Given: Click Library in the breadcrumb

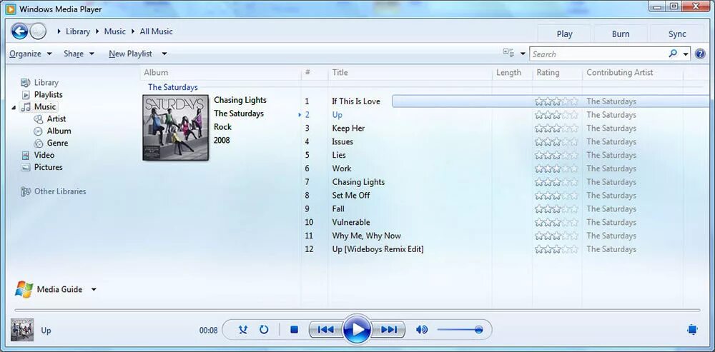Looking at the screenshot, I should point(77,31).
